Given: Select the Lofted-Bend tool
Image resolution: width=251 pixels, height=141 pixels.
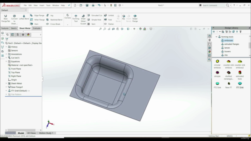Looking at the screenshot, I should pyautogui.click(x=24, y=17).
